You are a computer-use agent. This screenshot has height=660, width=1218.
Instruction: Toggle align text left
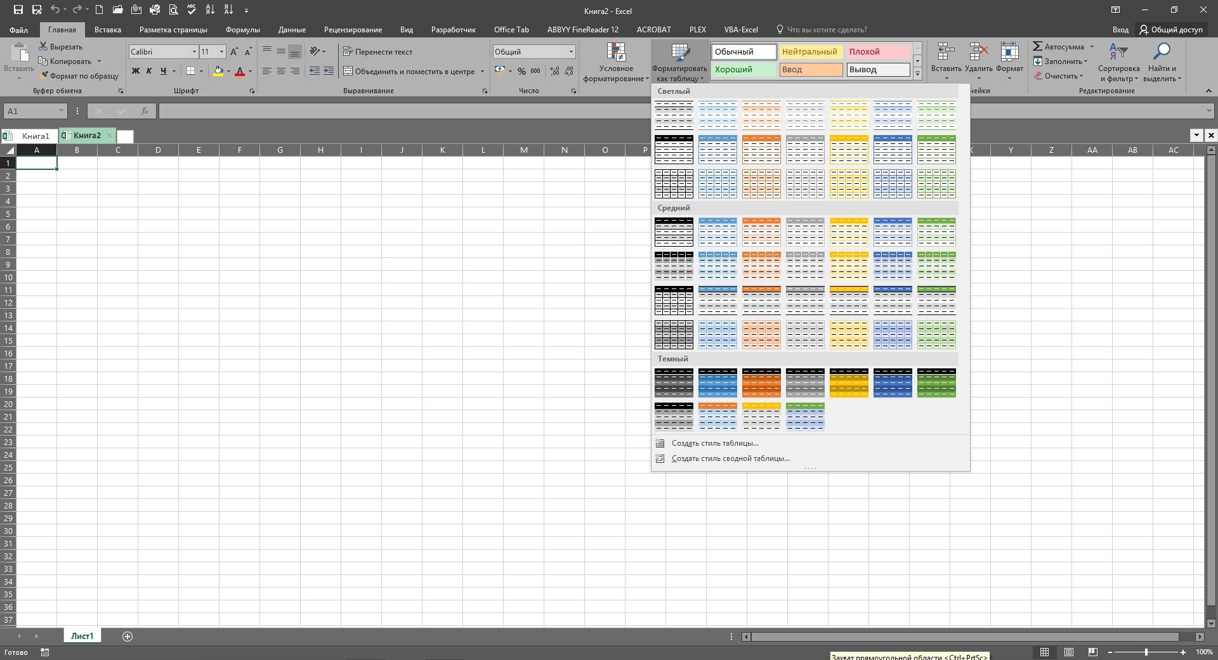tap(266, 71)
